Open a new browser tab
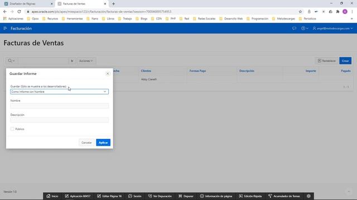The image size is (357, 200). coord(113,4)
